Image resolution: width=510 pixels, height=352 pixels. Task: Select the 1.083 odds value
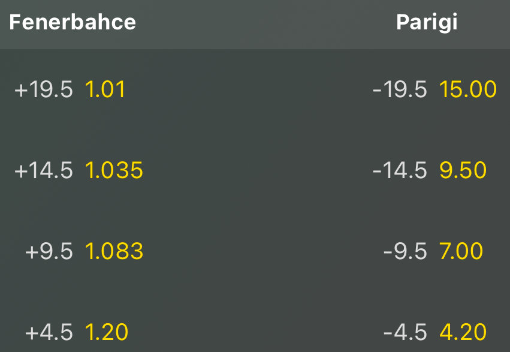coord(114,251)
